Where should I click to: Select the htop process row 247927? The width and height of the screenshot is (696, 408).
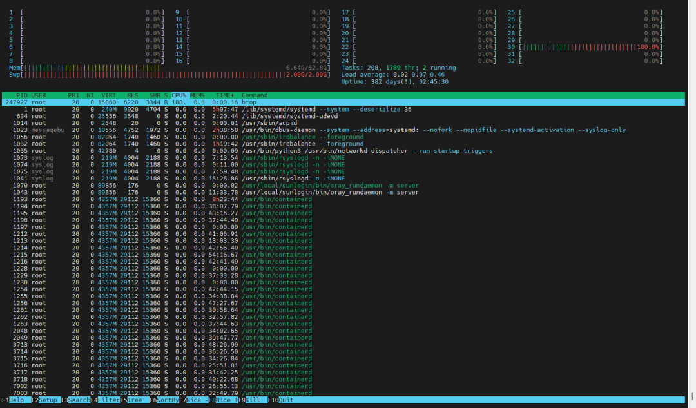coord(343,102)
